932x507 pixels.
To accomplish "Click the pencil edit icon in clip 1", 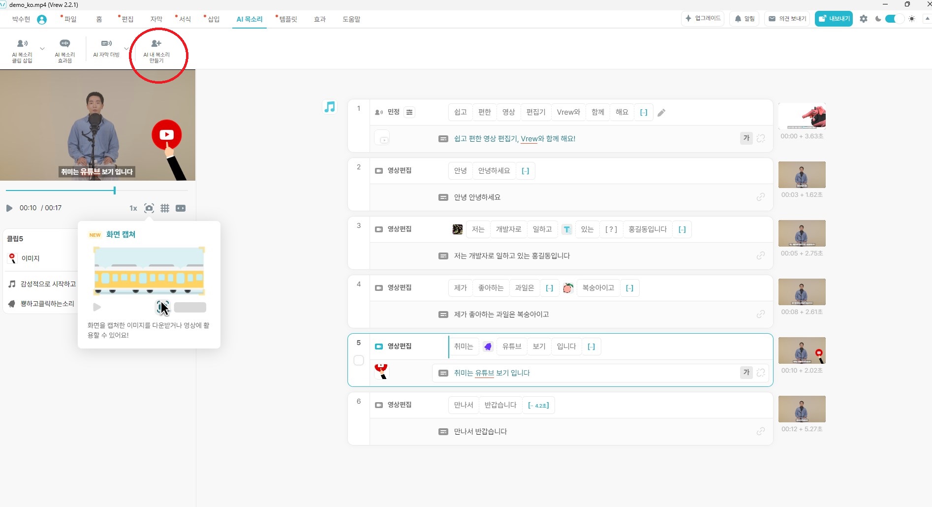I will [661, 113].
